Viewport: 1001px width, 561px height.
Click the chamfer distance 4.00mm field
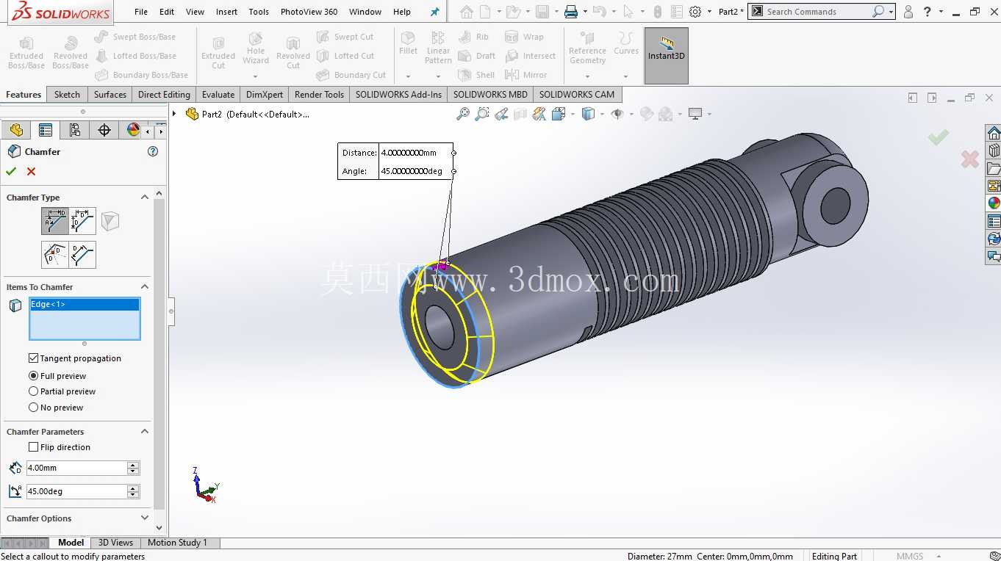pyautogui.click(x=76, y=468)
